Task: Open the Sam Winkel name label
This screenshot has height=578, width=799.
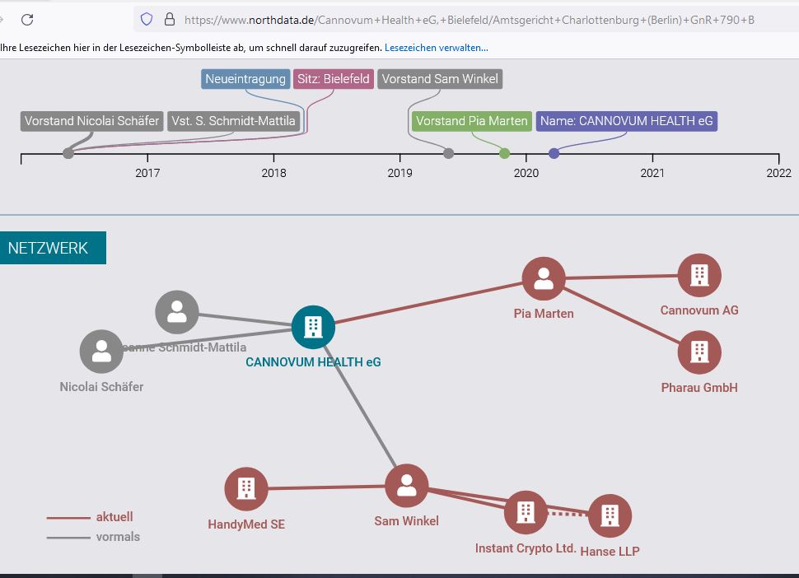Action: coord(407,521)
